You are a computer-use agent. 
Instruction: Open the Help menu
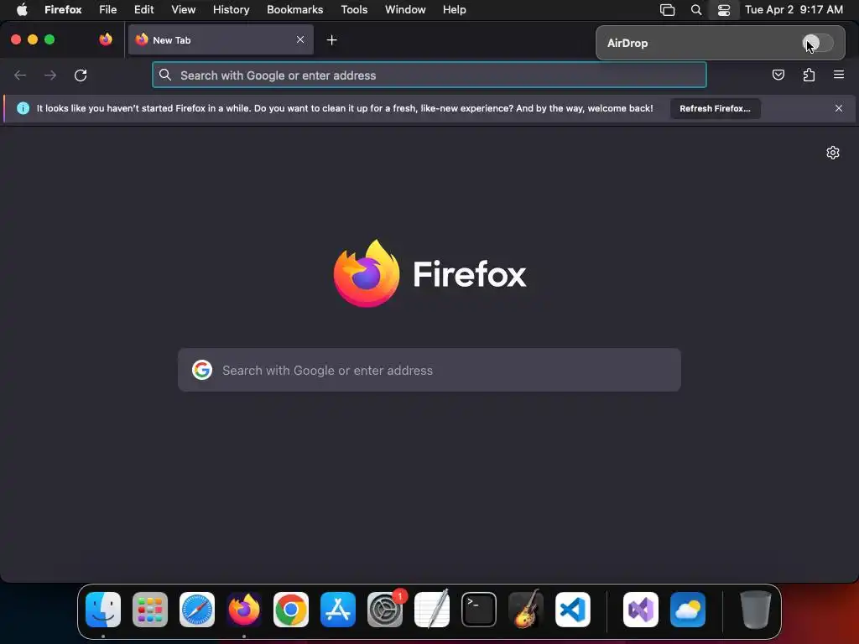coord(454,10)
